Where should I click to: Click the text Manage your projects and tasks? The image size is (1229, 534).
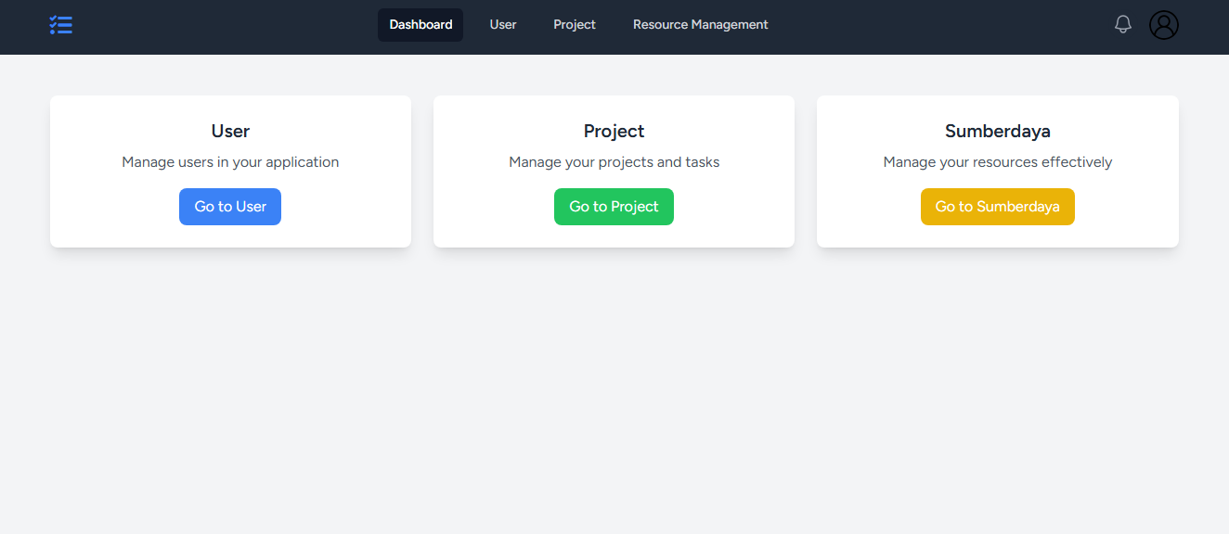(614, 161)
